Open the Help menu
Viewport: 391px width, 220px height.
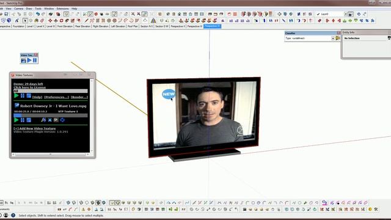point(75,9)
